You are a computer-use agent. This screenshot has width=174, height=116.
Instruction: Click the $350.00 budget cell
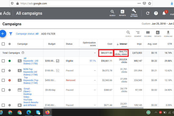pyautogui.click(x=50, y=61)
